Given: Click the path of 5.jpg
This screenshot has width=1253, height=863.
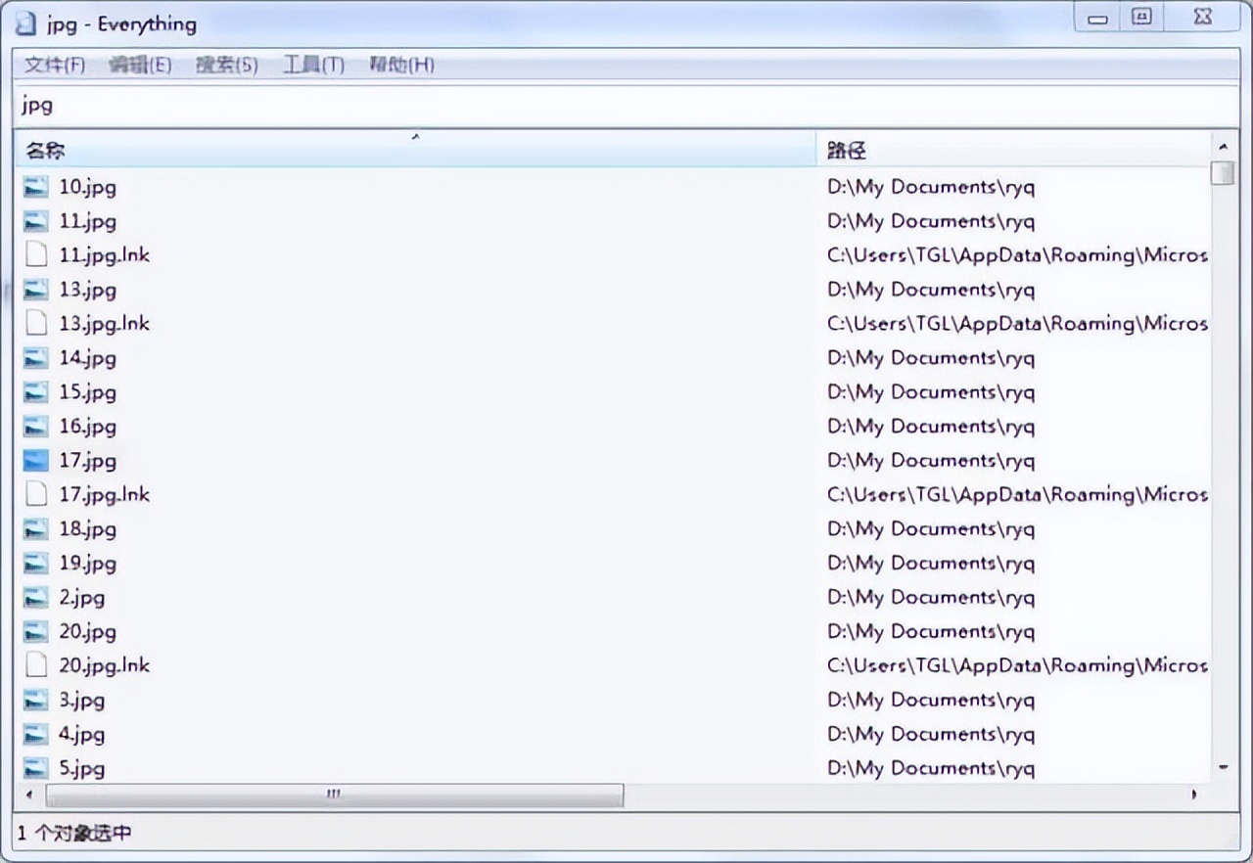Looking at the screenshot, I should 931,769.
